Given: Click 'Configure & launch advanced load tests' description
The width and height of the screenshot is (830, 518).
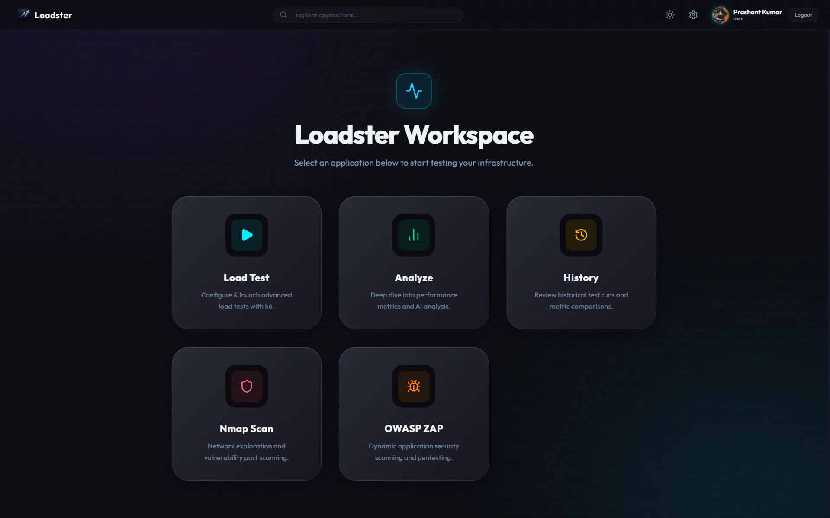Looking at the screenshot, I should pyautogui.click(x=247, y=301).
